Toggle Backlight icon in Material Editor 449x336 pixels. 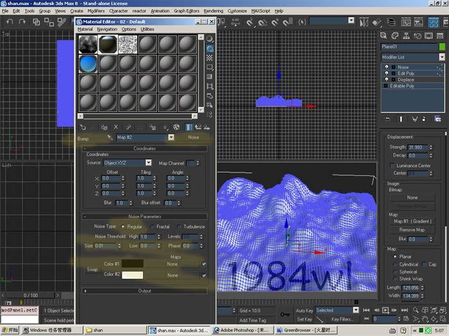tap(210, 49)
